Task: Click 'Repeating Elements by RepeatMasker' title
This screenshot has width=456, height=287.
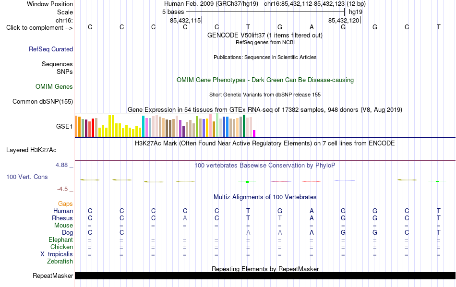Action: (265, 269)
